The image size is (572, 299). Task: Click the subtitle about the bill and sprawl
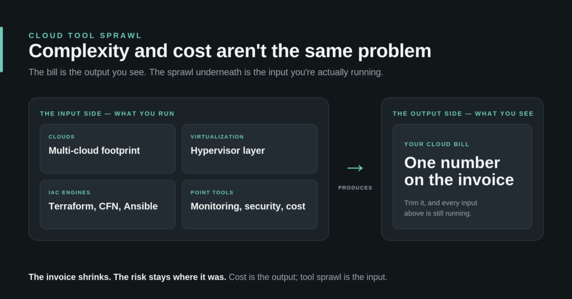(206, 72)
